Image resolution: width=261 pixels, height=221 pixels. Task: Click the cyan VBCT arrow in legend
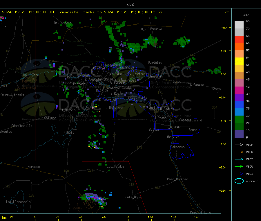239,159
